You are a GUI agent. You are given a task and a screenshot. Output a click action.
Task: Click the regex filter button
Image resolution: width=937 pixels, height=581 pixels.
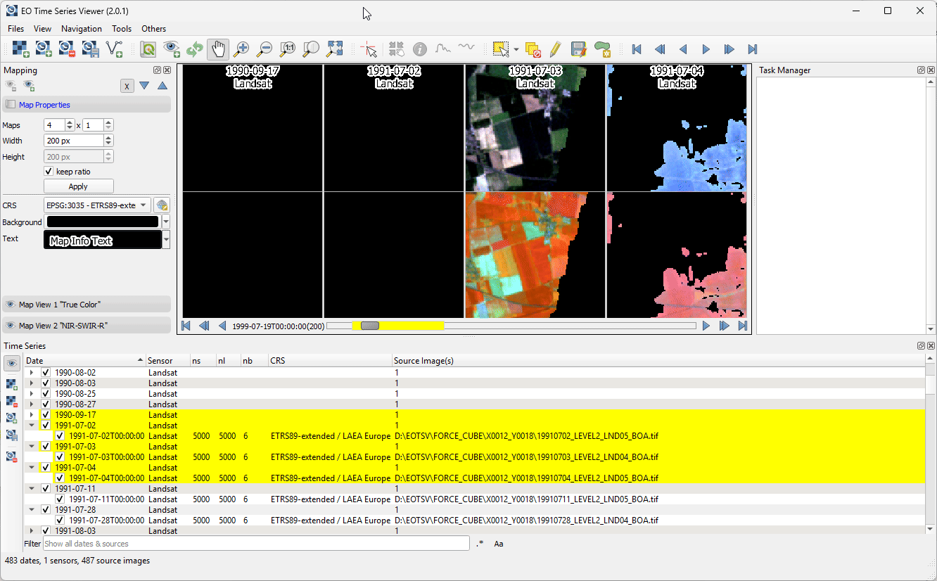pyautogui.click(x=480, y=544)
